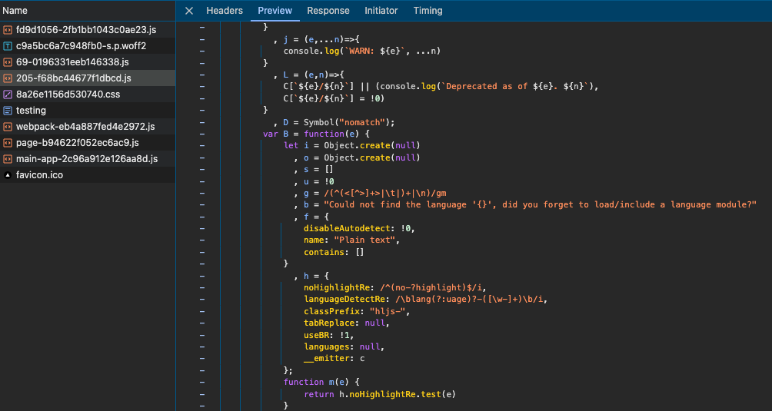Click the script icon of page-b94622f052ec6ac9.js

(8, 143)
